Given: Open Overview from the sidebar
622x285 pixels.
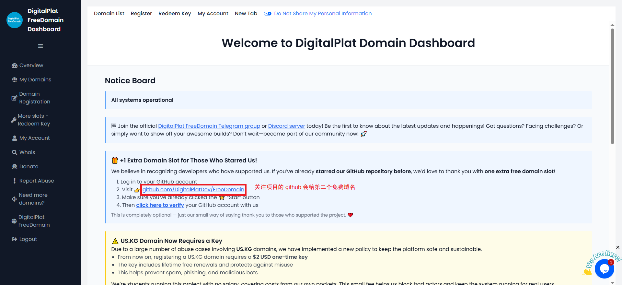Looking at the screenshot, I should tap(31, 65).
